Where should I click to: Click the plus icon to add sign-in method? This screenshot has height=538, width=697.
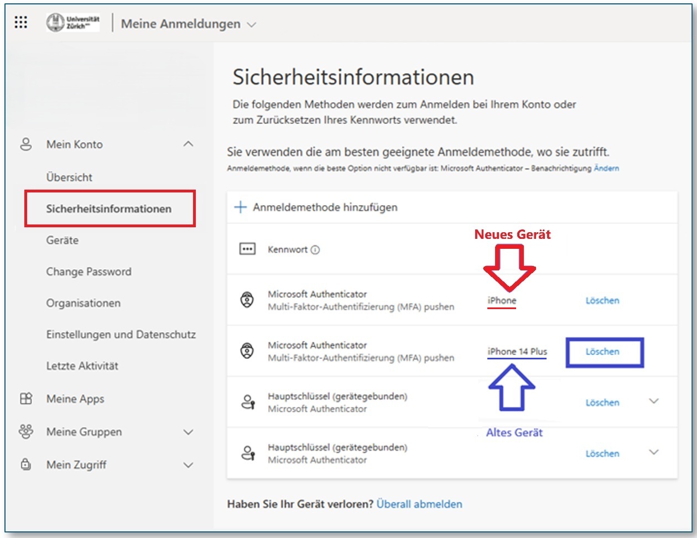coord(240,207)
